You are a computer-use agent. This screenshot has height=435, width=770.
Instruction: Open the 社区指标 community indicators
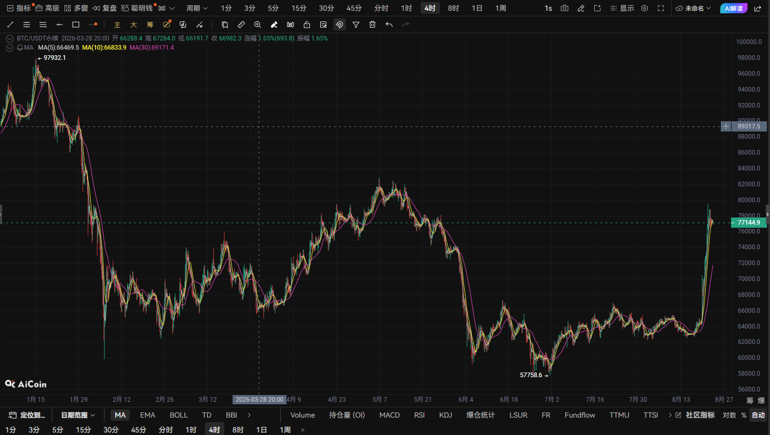[696, 415]
